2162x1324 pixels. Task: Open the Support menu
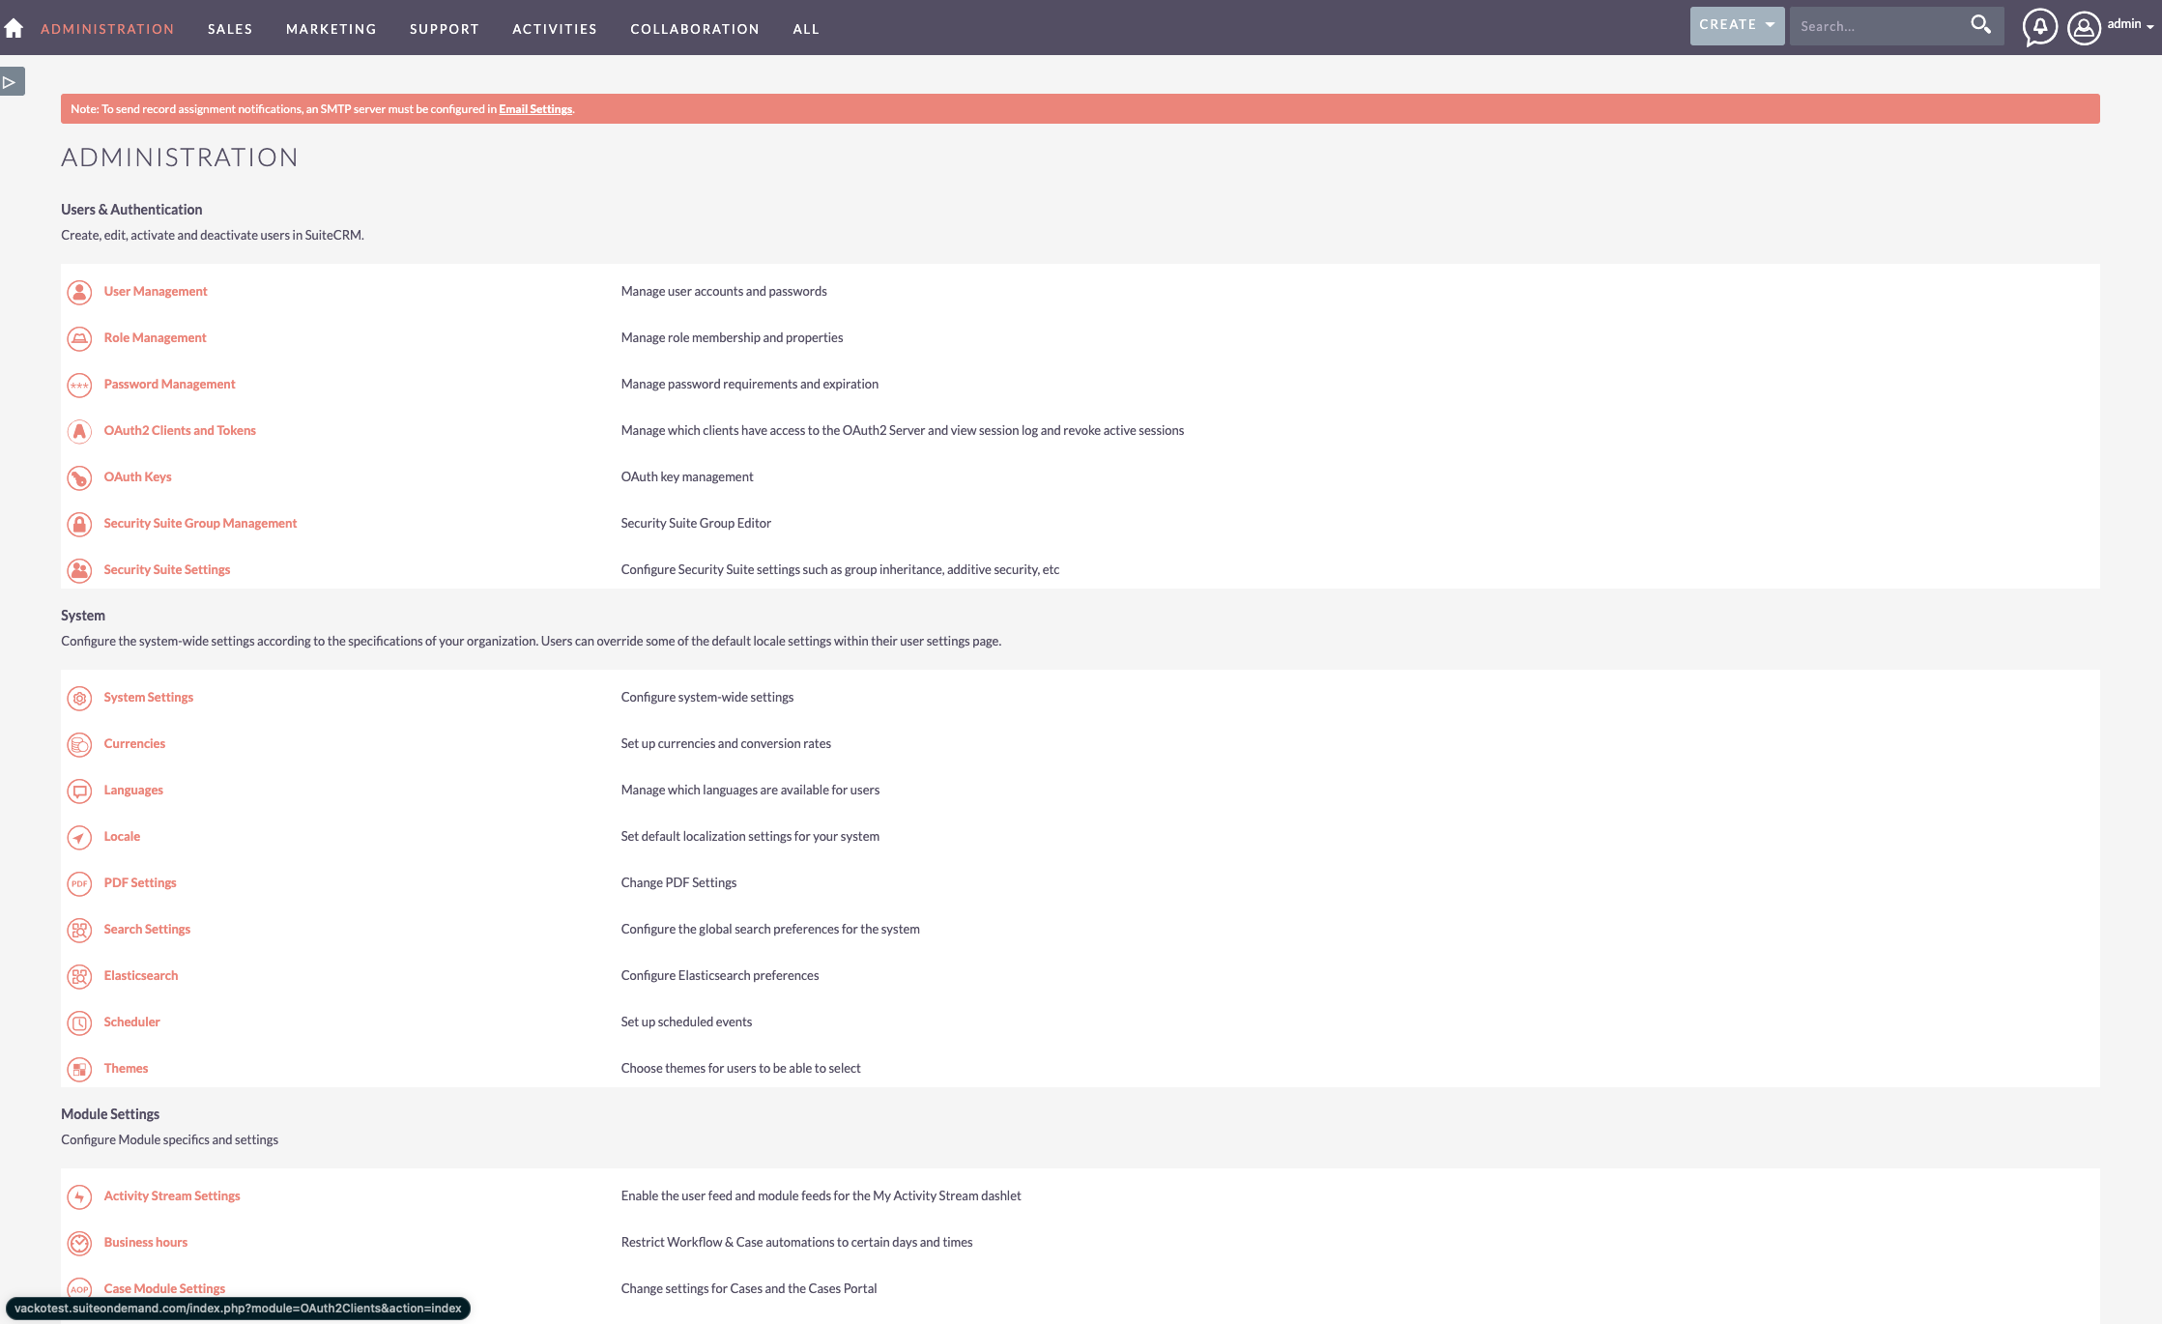(445, 29)
